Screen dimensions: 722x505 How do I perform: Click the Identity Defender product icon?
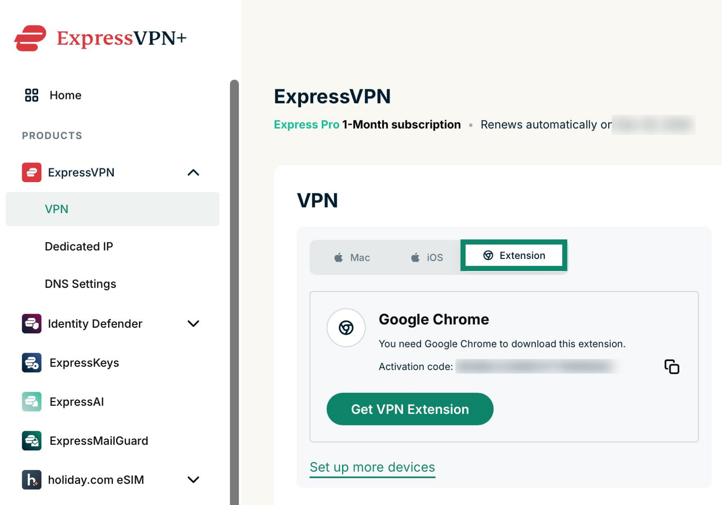tap(32, 324)
